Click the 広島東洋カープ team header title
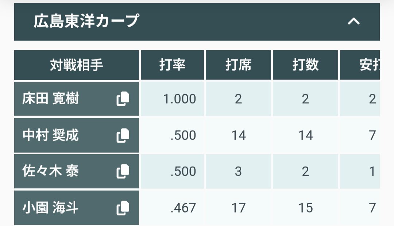 coord(86,22)
